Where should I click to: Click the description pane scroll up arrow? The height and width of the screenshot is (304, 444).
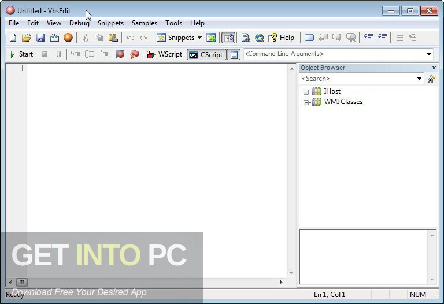432,235
